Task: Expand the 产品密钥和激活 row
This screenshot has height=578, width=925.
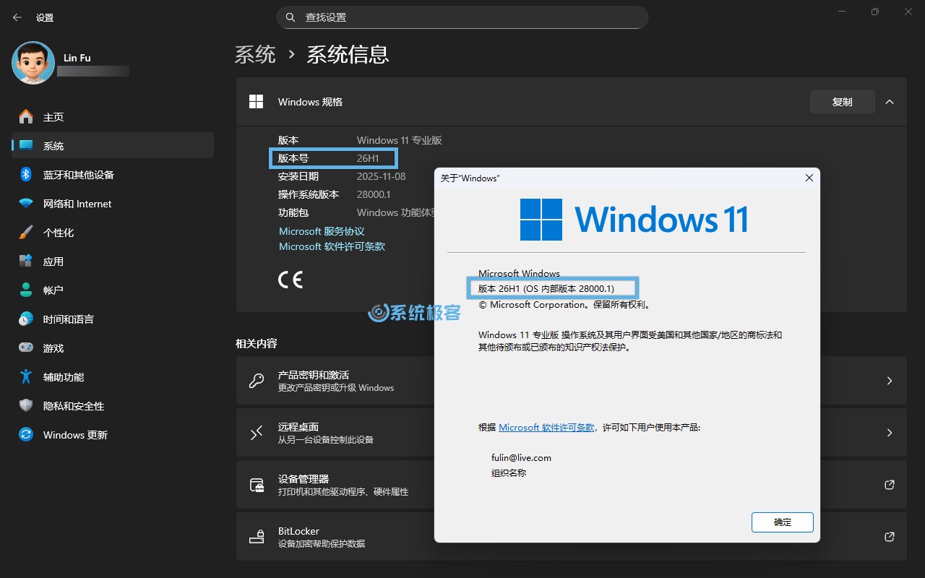Action: coord(890,381)
